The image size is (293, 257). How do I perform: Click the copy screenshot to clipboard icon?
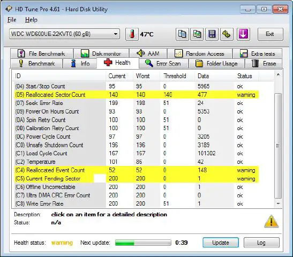[x=197, y=34]
